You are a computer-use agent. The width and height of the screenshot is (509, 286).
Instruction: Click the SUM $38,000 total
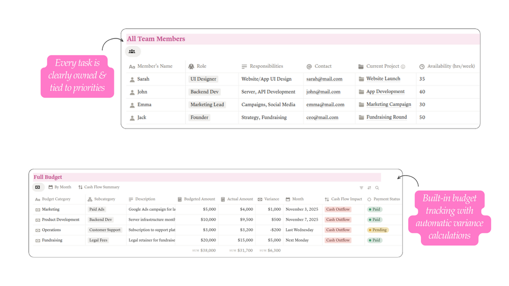(x=204, y=251)
